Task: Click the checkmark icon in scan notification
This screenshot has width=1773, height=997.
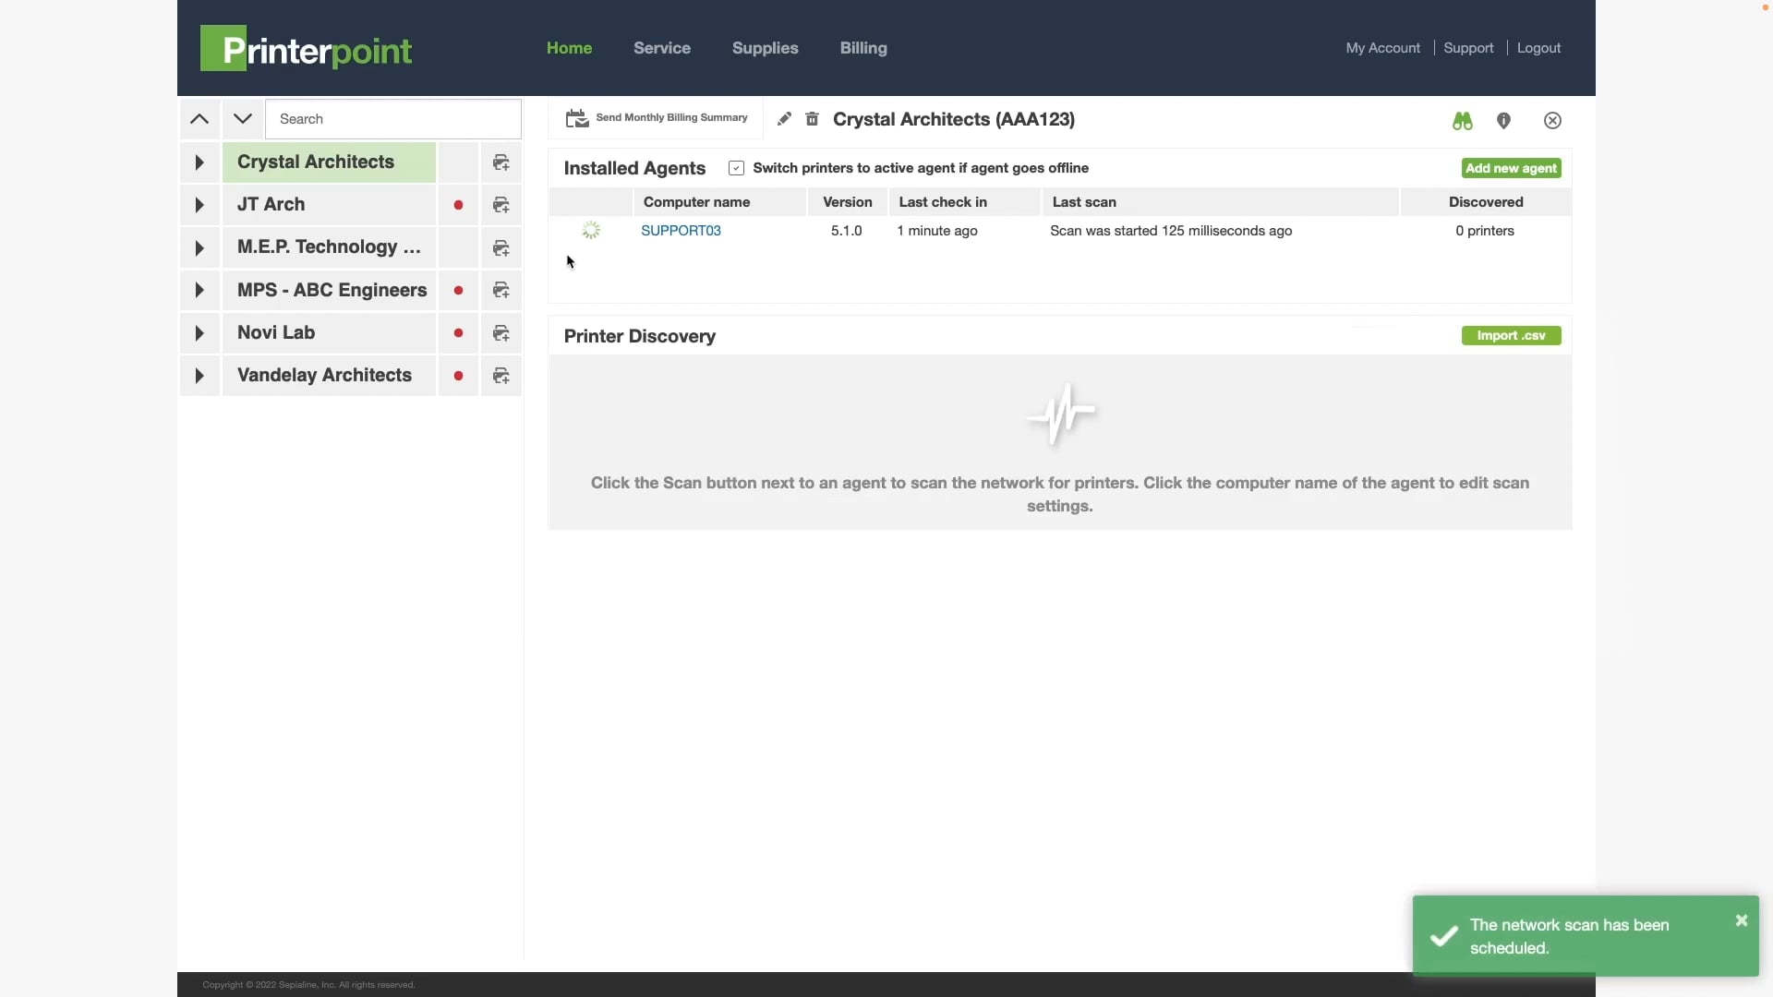Action: coord(1444,936)
